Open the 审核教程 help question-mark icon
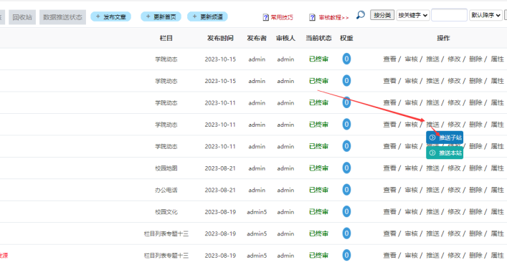Image resolution: width=507 pixels, height=265 pixels. coord(313,17)
